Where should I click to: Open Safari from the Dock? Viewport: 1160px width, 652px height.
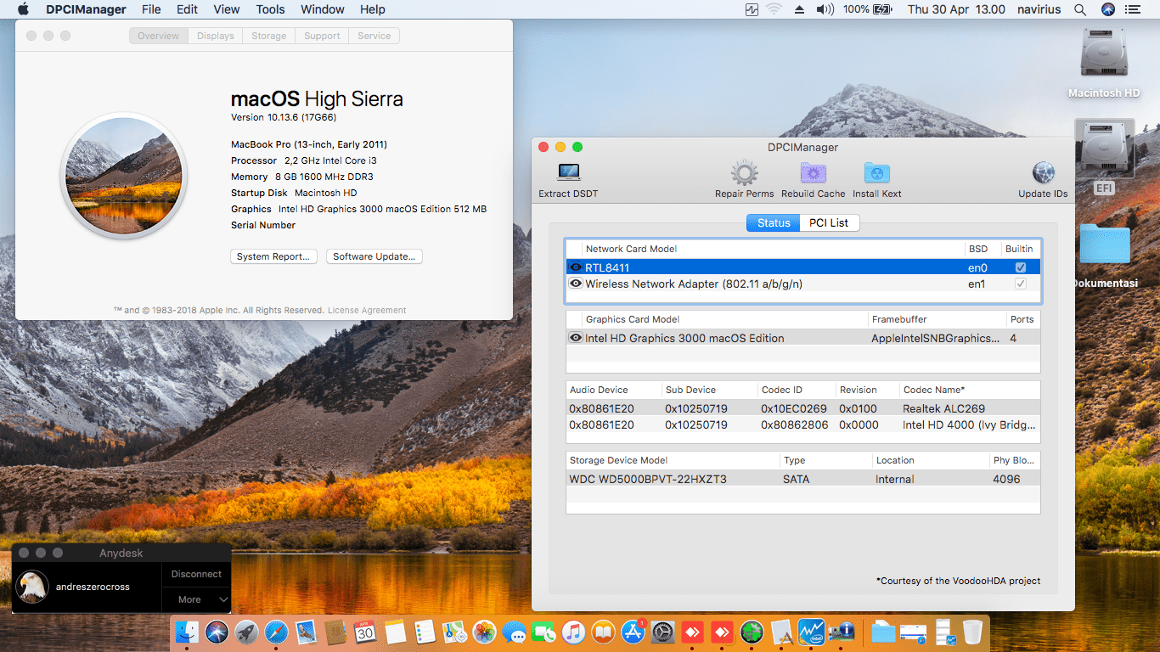click(276, 632)
